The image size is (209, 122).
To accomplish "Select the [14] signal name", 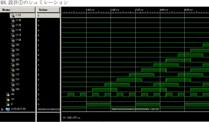I will pos(18,20).
